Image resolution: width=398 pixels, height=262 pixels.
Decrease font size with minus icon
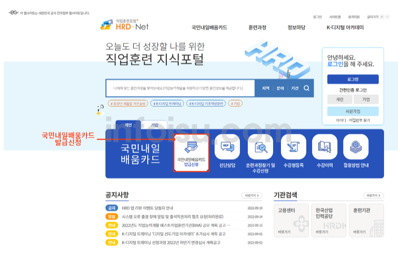coord(387,17)
